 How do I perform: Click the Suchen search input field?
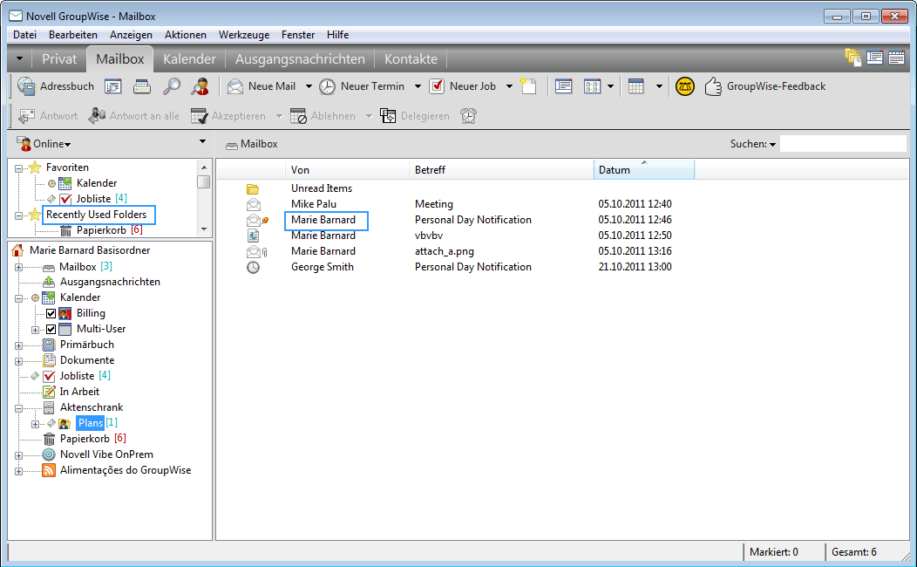pos(843,143)
